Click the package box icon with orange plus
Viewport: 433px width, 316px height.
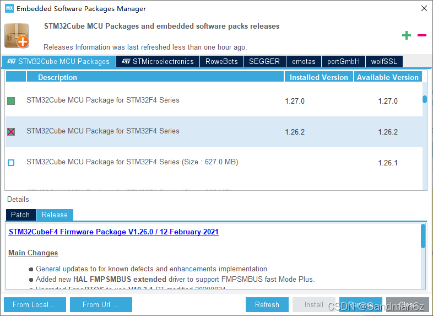tap(17, 36)
